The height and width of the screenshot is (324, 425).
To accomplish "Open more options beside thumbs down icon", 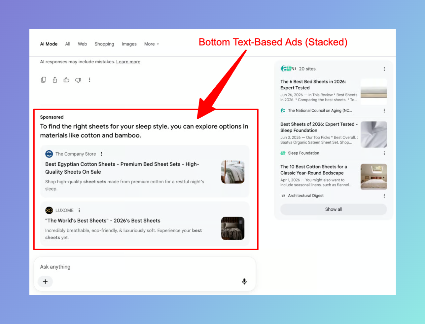I will click(89, 80).
